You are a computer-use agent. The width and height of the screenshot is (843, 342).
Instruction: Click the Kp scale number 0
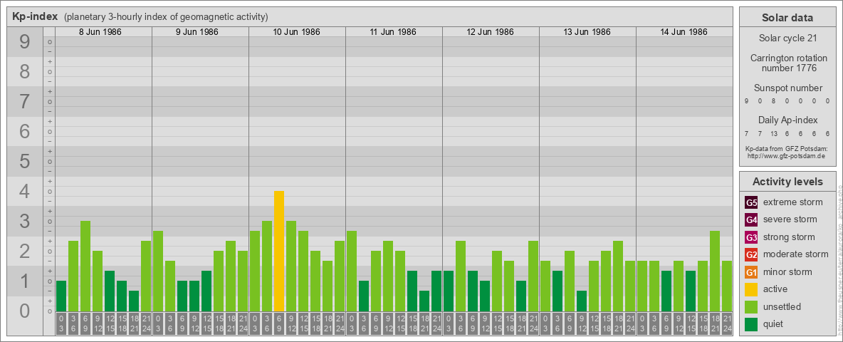[25, 311]
